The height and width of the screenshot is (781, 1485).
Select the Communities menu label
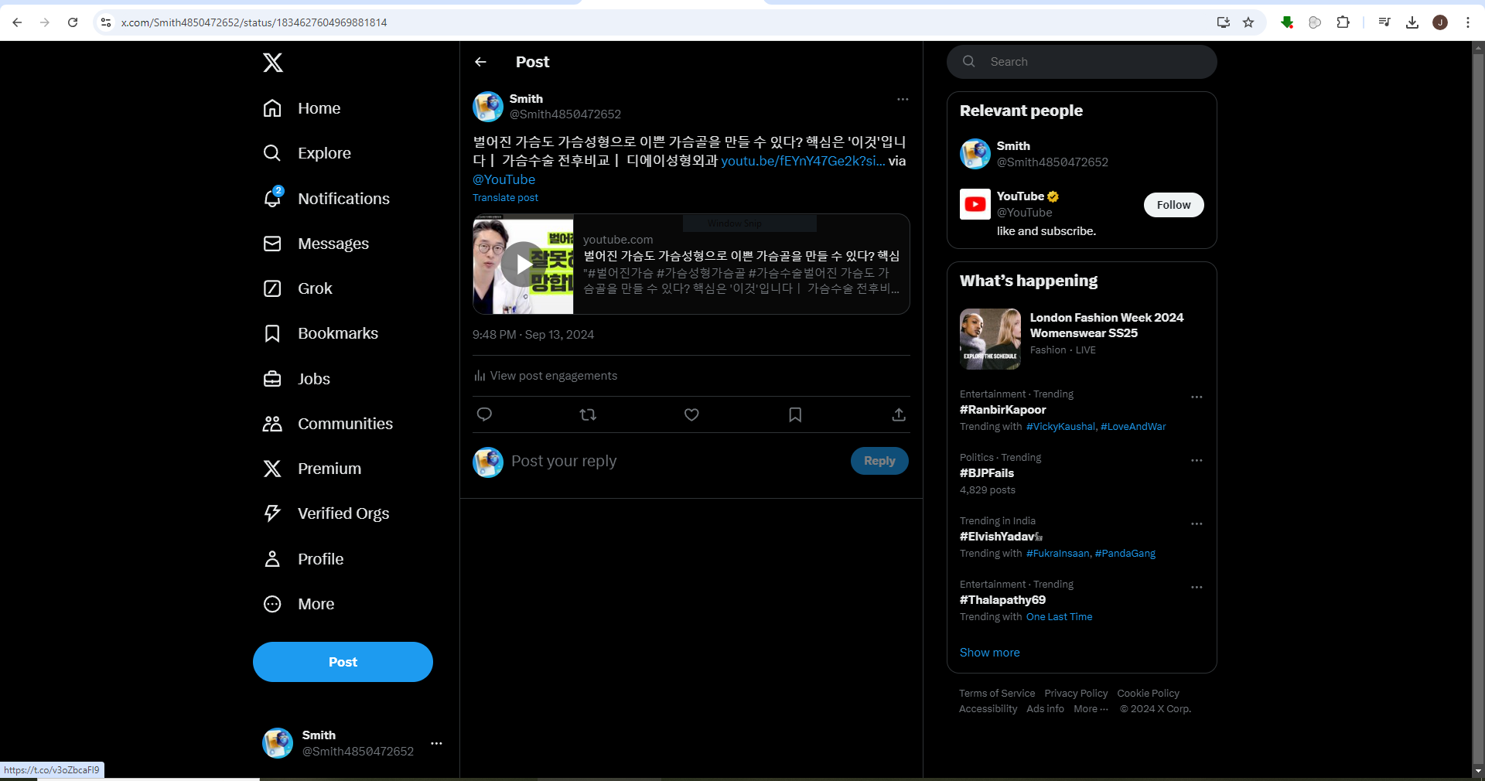coord(346,424)
